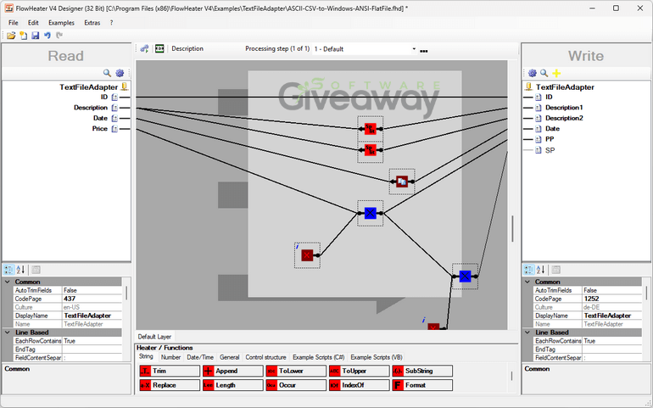Viewport: 653px width, 408px height.
Task: Open Example Scripts (C#) tab
Action: coord(319,357)
